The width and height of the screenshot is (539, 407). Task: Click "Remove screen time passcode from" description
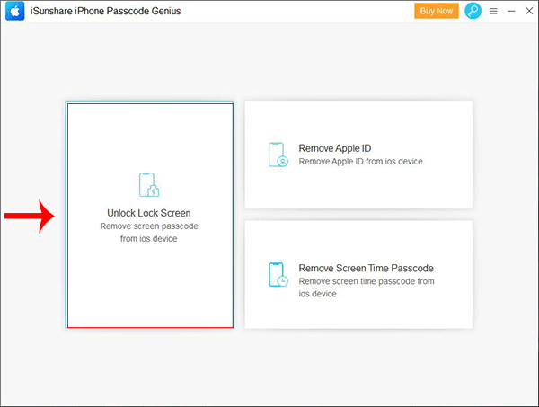367,281
